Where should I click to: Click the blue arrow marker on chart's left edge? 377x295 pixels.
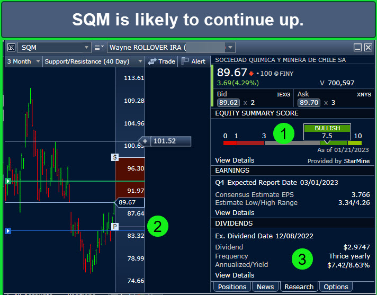click(7, 231)
